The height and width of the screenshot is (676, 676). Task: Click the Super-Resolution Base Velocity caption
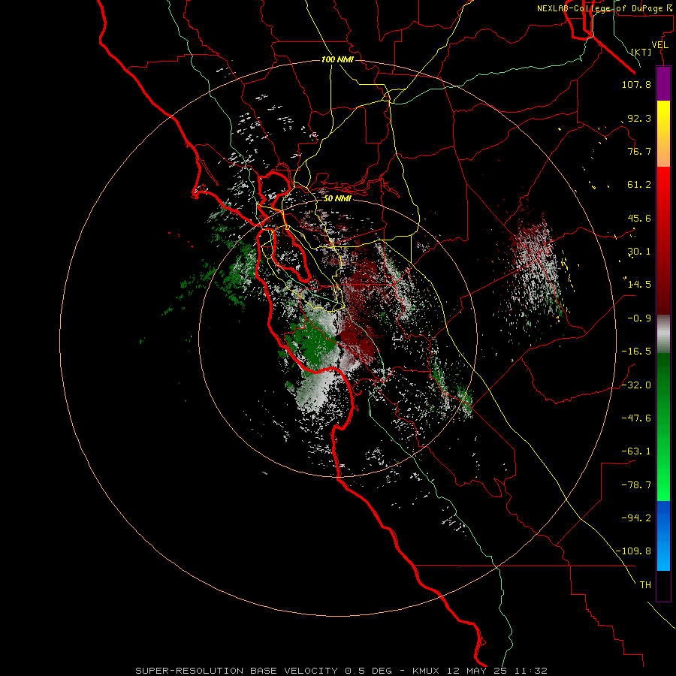point(341,671)
